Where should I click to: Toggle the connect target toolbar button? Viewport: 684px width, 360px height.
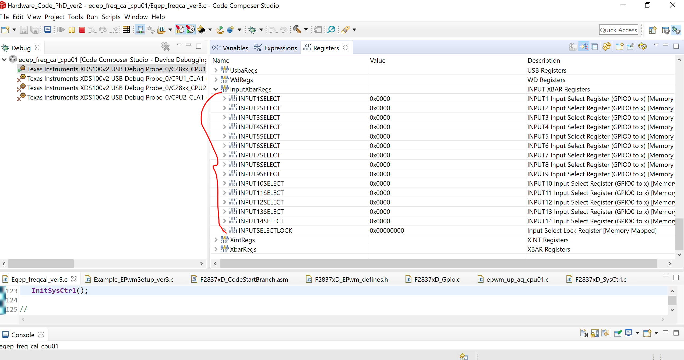(140, 30)
